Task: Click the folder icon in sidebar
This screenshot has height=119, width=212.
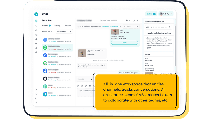Action: pyautogui.click(x=36, y=98)
